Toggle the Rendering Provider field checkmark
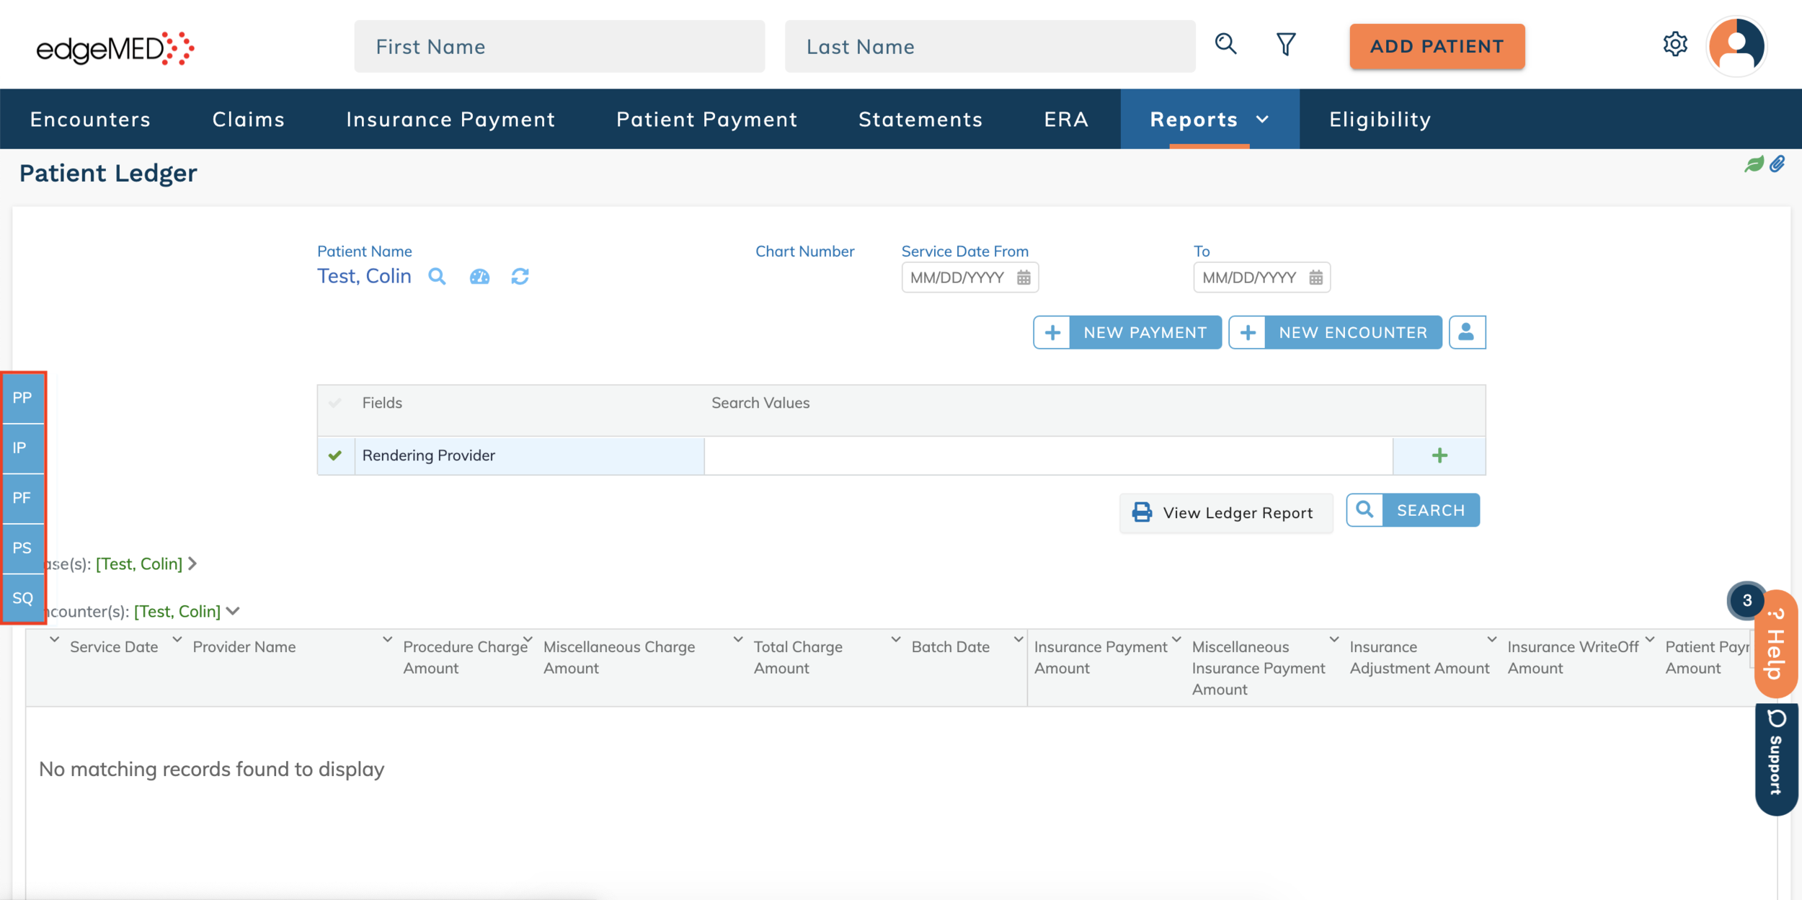 (335, 455)
